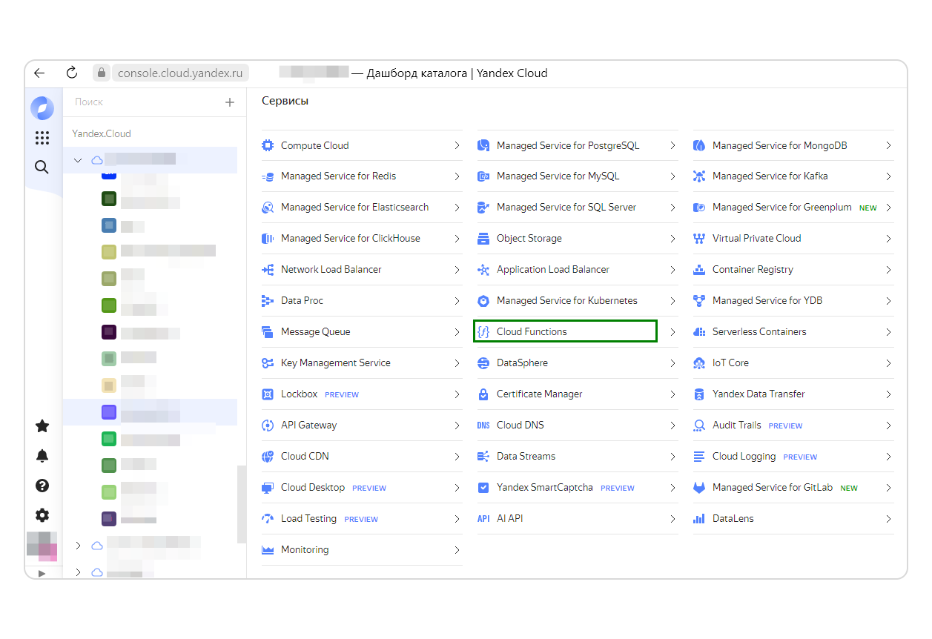Open favorites via the star icon
This screenshot has width=932, height=639.
point(42,426)
